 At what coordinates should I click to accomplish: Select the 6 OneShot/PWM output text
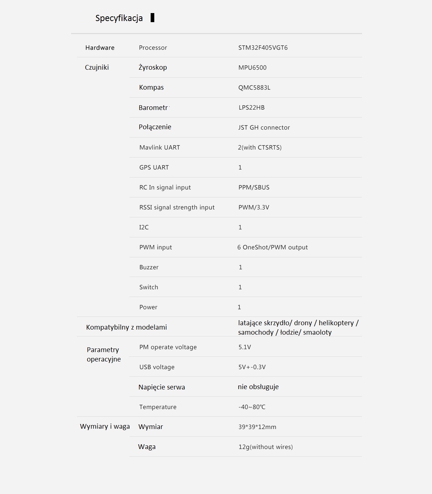272,247
